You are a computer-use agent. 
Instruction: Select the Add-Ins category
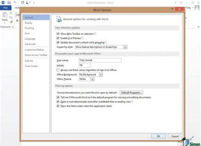[36, 61]
